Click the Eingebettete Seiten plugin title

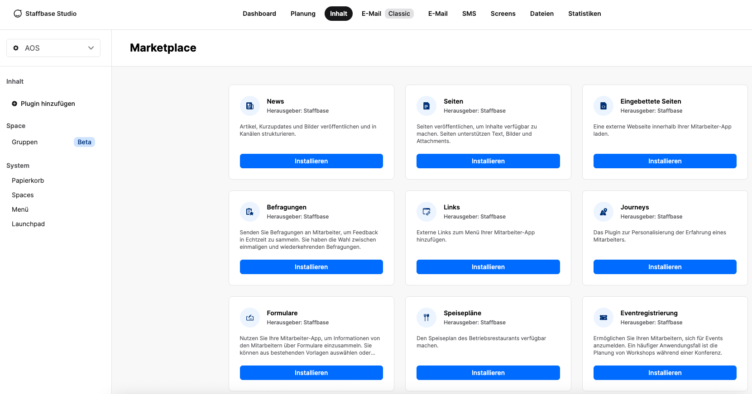651,101
